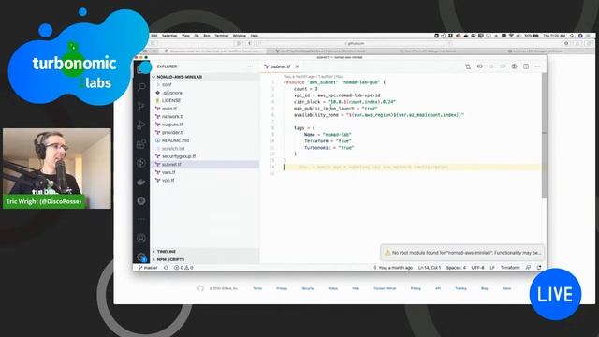Image resolution: width=599 pixels, height=337 pixels.
Task: Open the Manage gear in activity bar
Action: [141, 256]
